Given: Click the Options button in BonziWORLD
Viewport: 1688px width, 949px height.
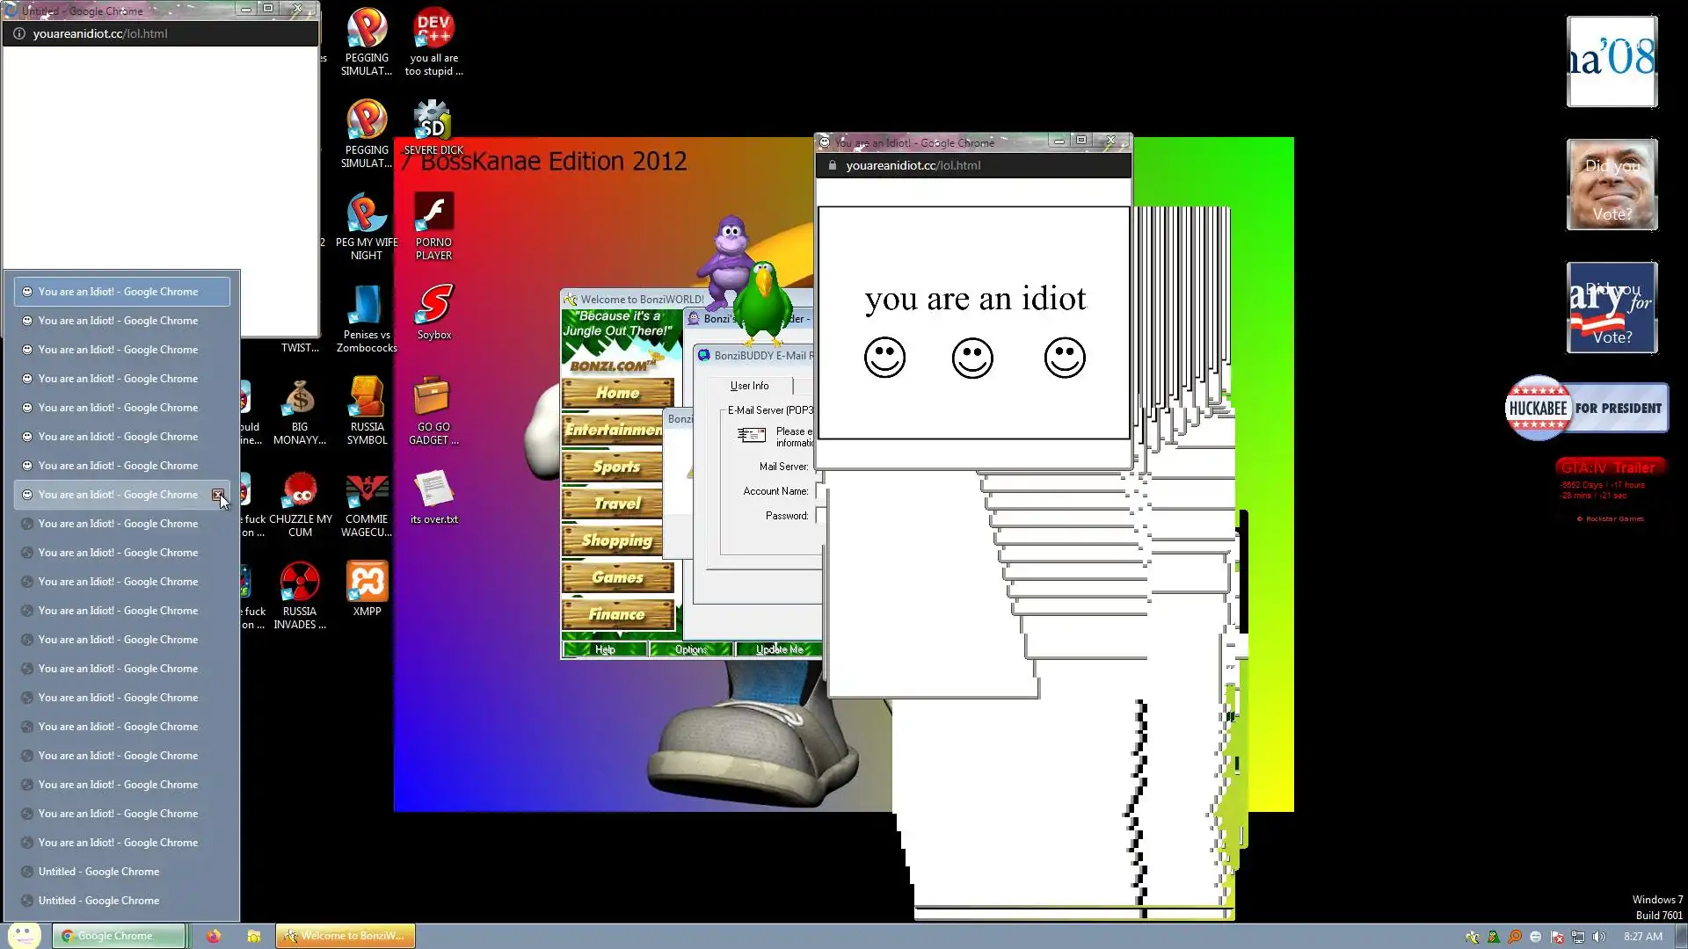Looking at the screenshot, I should pos(690,649).
